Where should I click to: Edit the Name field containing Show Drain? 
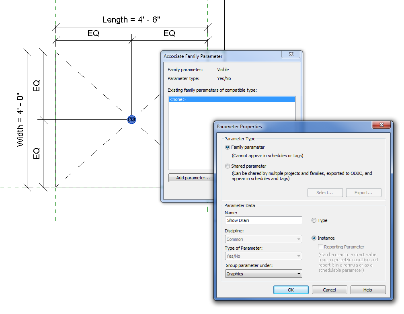point(263,220)
